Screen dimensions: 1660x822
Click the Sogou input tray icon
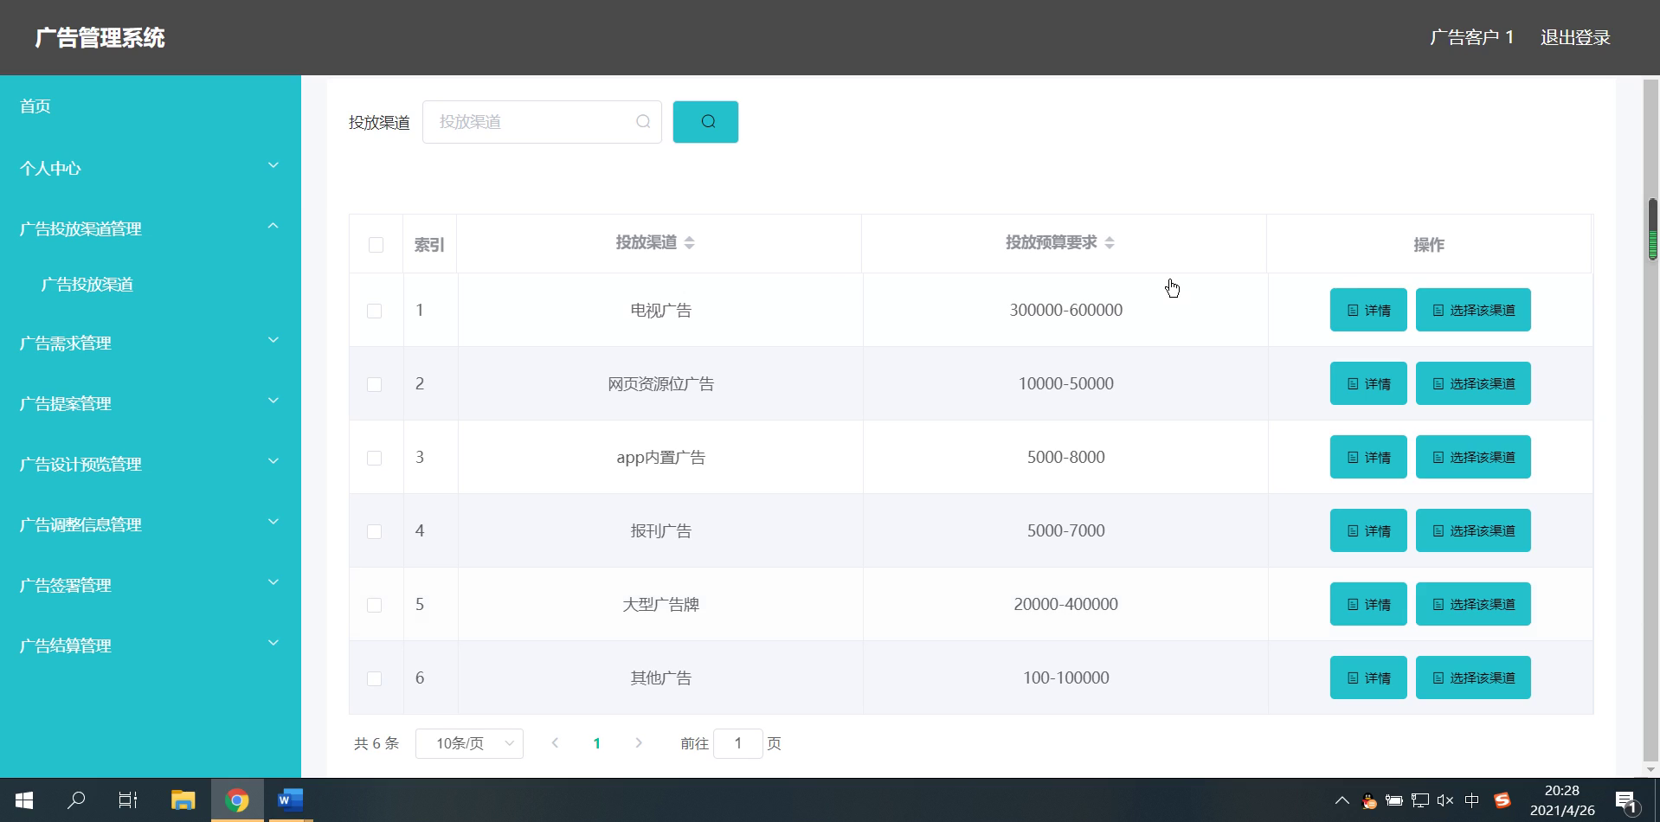click(x=1503, y=800)
